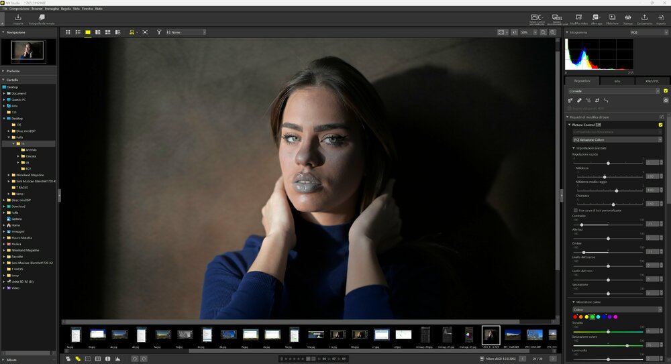Launch the Pixel shift merge tool

point(557,19)
